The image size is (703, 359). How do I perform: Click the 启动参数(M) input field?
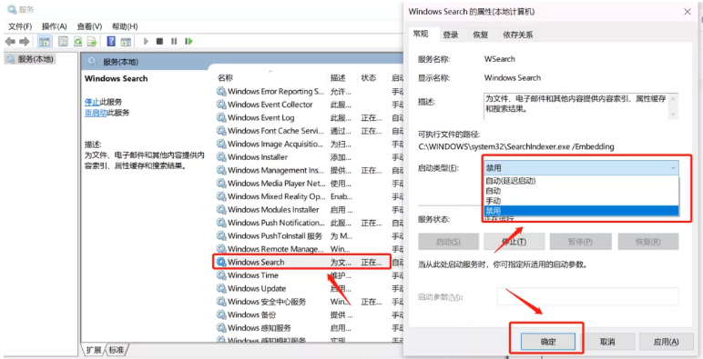point(587,297)
